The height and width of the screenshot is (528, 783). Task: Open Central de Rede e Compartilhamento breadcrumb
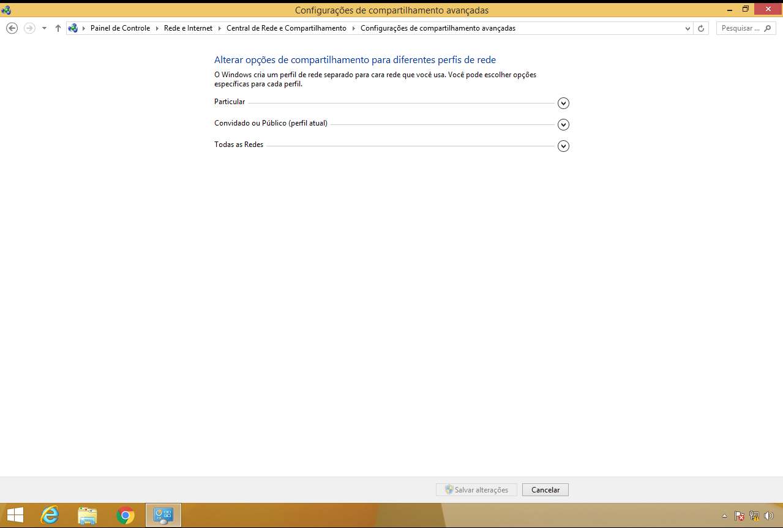[287, 28]
